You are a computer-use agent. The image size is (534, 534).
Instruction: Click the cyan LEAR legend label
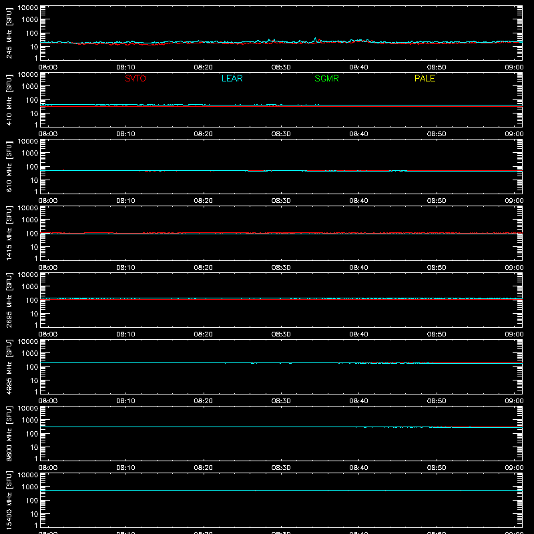pyautogui.click(x=232, y=78)
